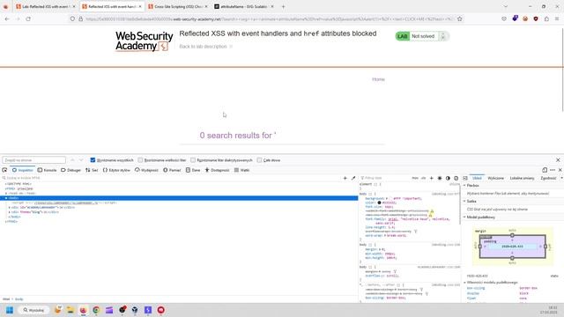Enable the Całe słowa checkbox
Screen dimensions: 564x317
click(259, 160)
